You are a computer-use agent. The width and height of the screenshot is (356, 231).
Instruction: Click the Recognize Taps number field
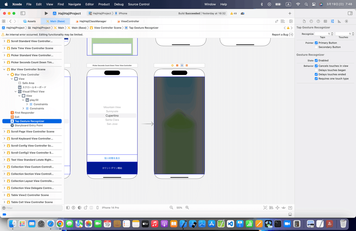[x=322, y=34]
